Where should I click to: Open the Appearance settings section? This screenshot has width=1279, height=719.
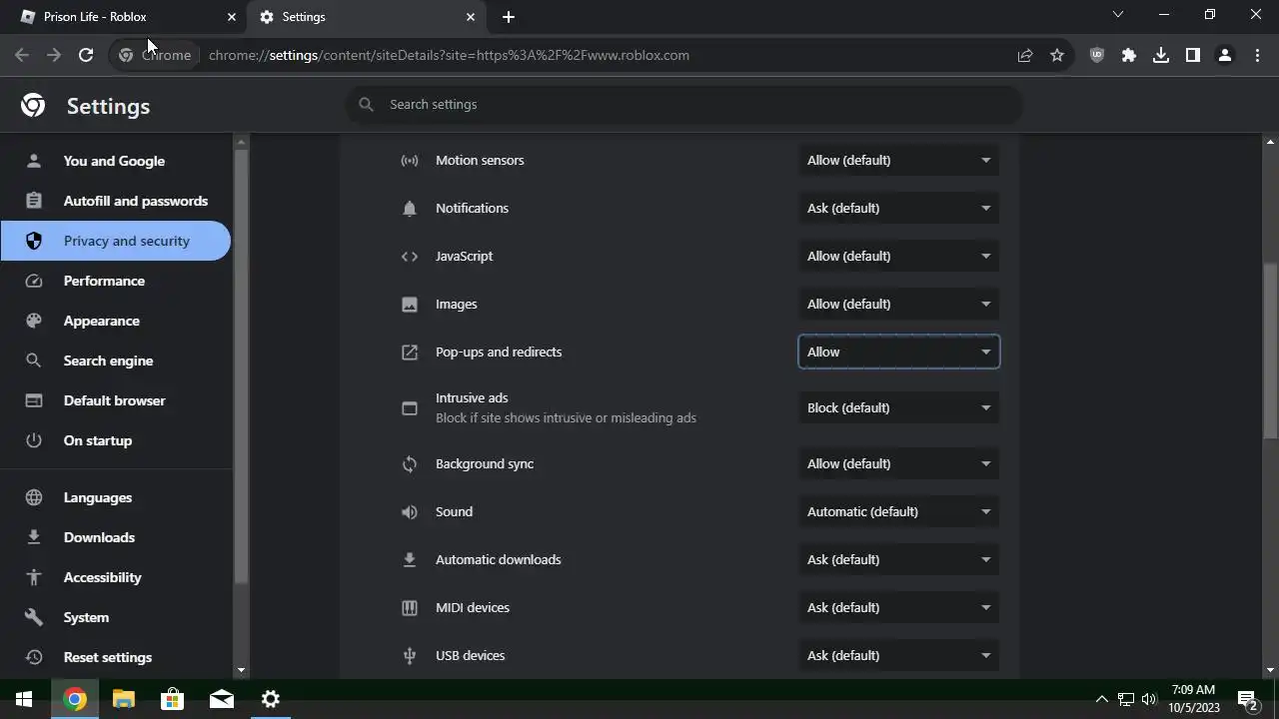pos(101,321)
